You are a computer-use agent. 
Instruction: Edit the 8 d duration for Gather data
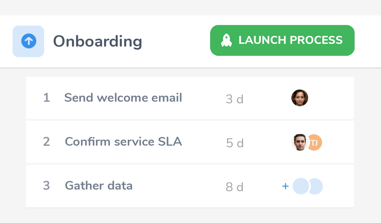click(x=235, y=187)
